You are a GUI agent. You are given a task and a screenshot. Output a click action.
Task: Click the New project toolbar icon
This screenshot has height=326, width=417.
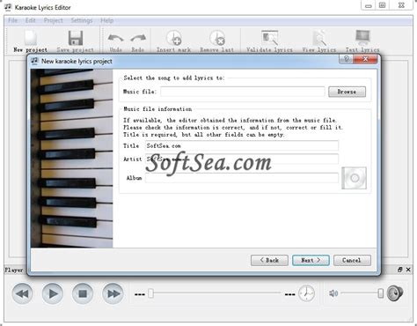coord(31,38)
